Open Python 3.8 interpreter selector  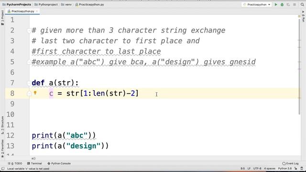[x=285, y=169]
